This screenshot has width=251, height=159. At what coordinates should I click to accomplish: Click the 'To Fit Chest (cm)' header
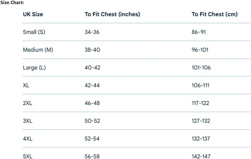215,14
